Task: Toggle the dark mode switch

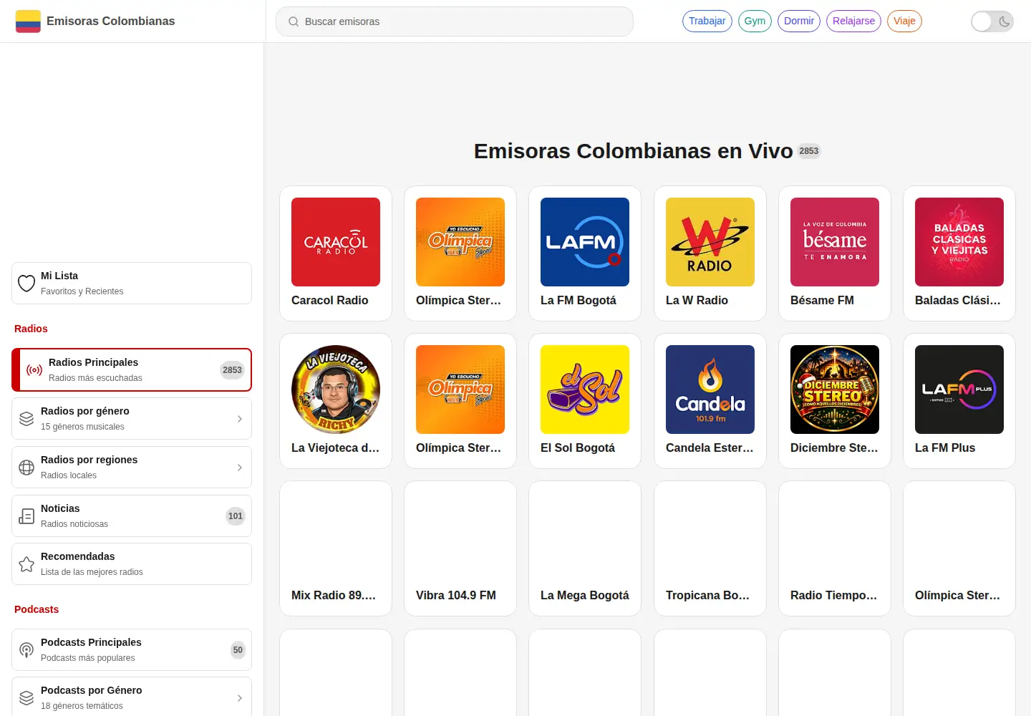Action: point(992,21)
